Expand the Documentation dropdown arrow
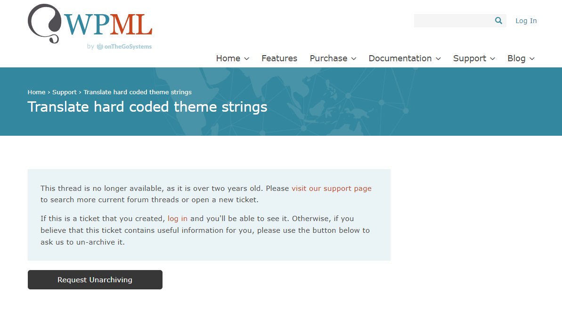562x312 pixels. (x=438, y=59)
